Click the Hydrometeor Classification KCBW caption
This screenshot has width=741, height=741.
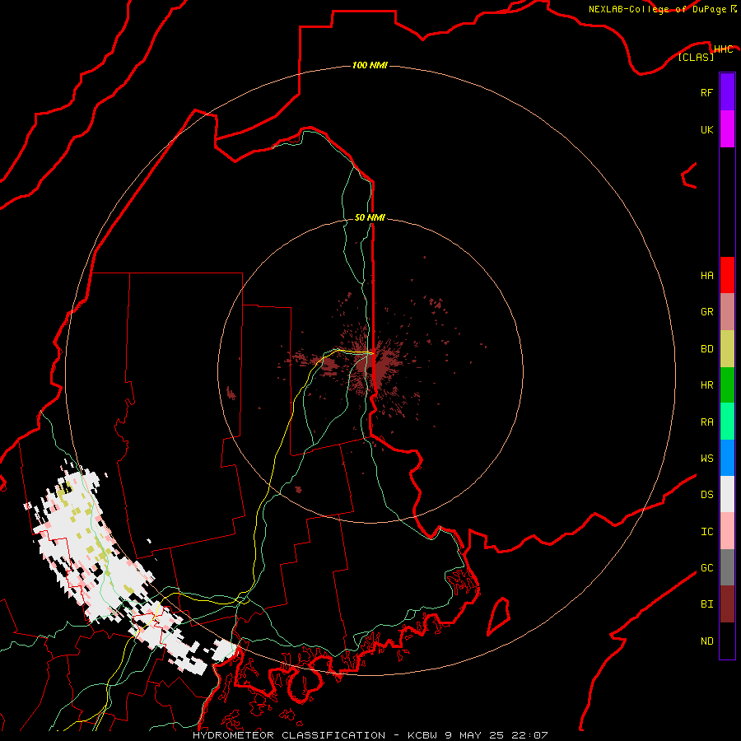click(370, 735)
